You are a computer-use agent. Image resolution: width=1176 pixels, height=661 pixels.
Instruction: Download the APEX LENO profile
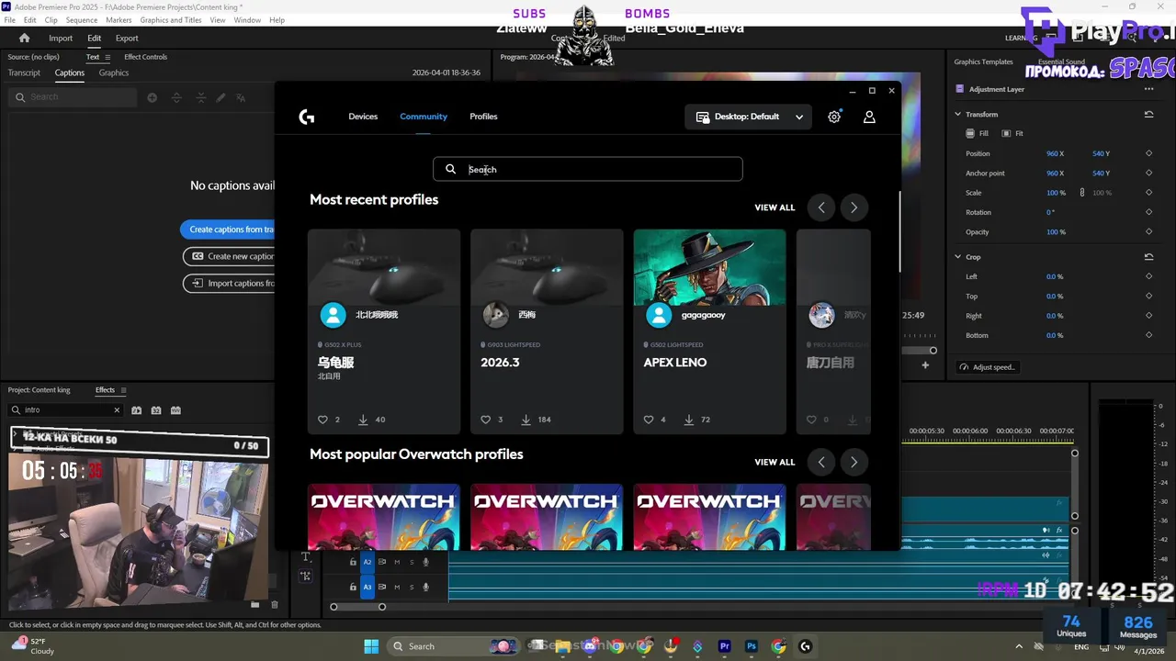[x=689, y=420]
